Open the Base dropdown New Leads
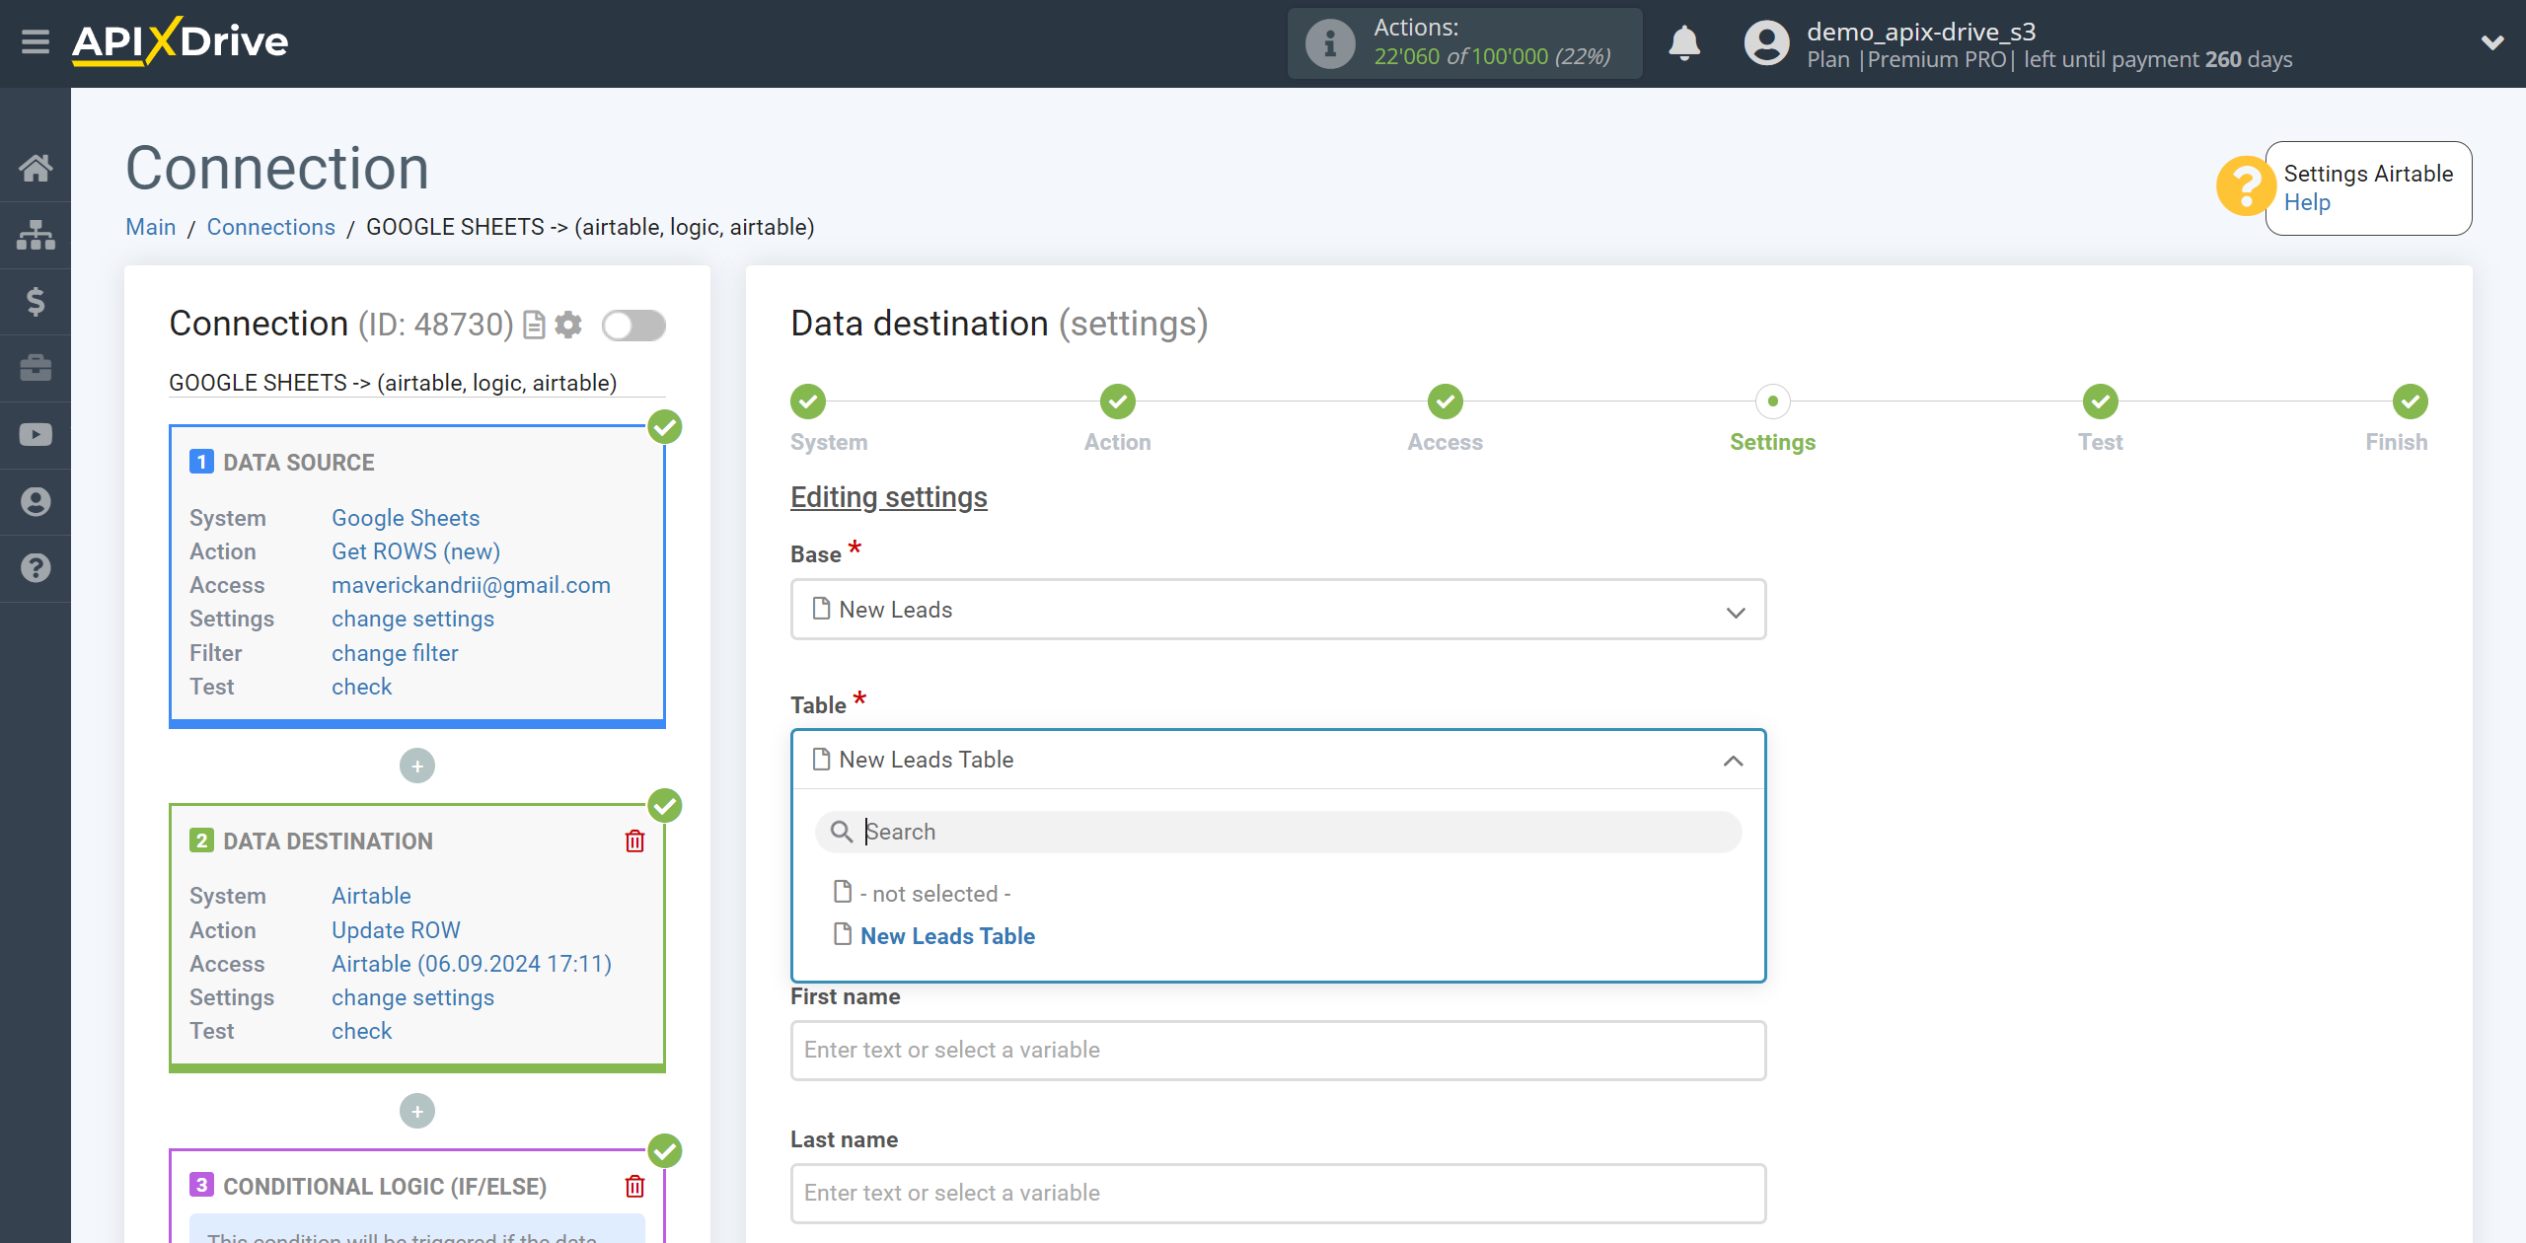The width and height of the screenshot is (2526, 1243). (1278, 610)
